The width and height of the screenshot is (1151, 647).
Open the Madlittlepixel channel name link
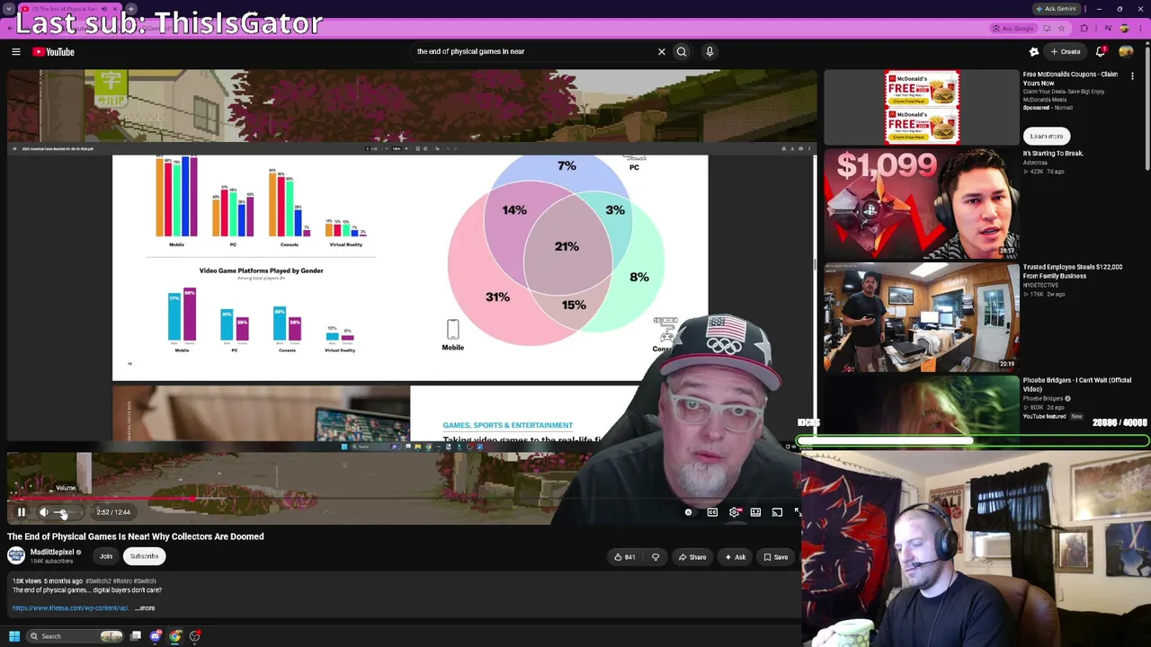click(x=52, y=553)
